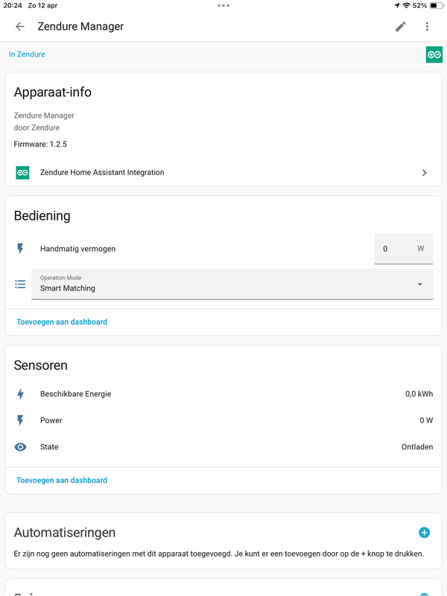Click the Automatiseringen heading

pyautogui.click(x=65, y=533)
